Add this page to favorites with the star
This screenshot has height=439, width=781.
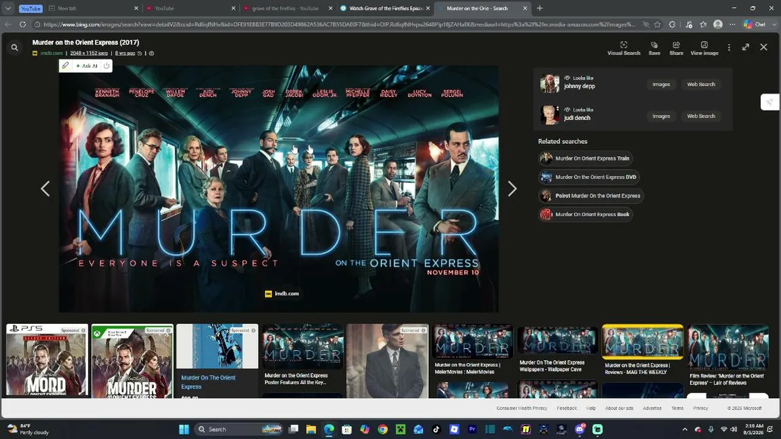(657, 24)
